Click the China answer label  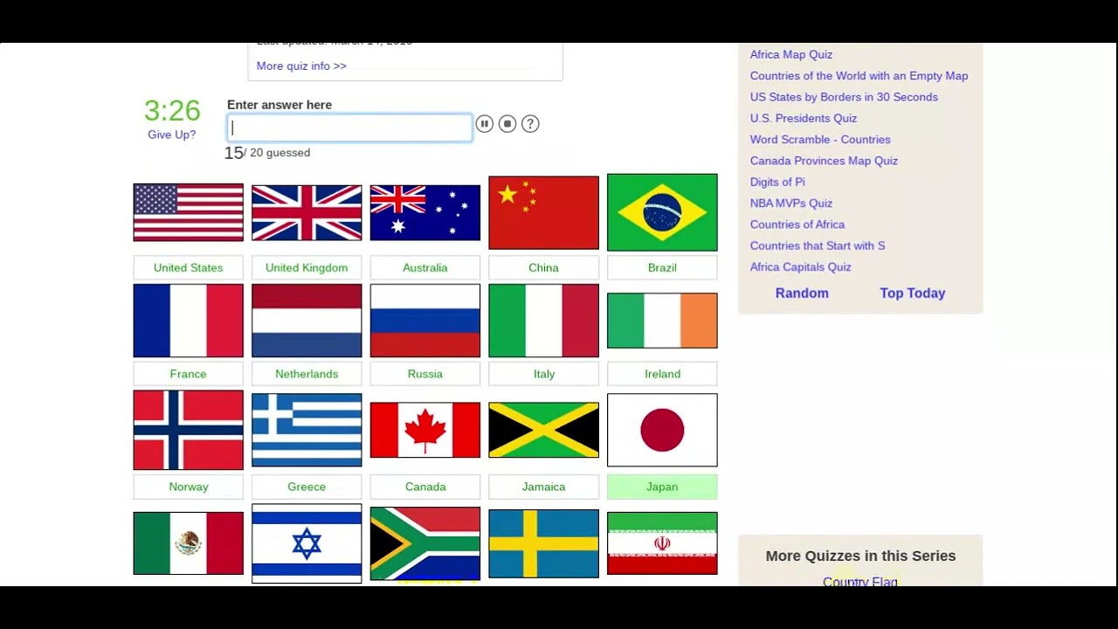tap(544, 267)
